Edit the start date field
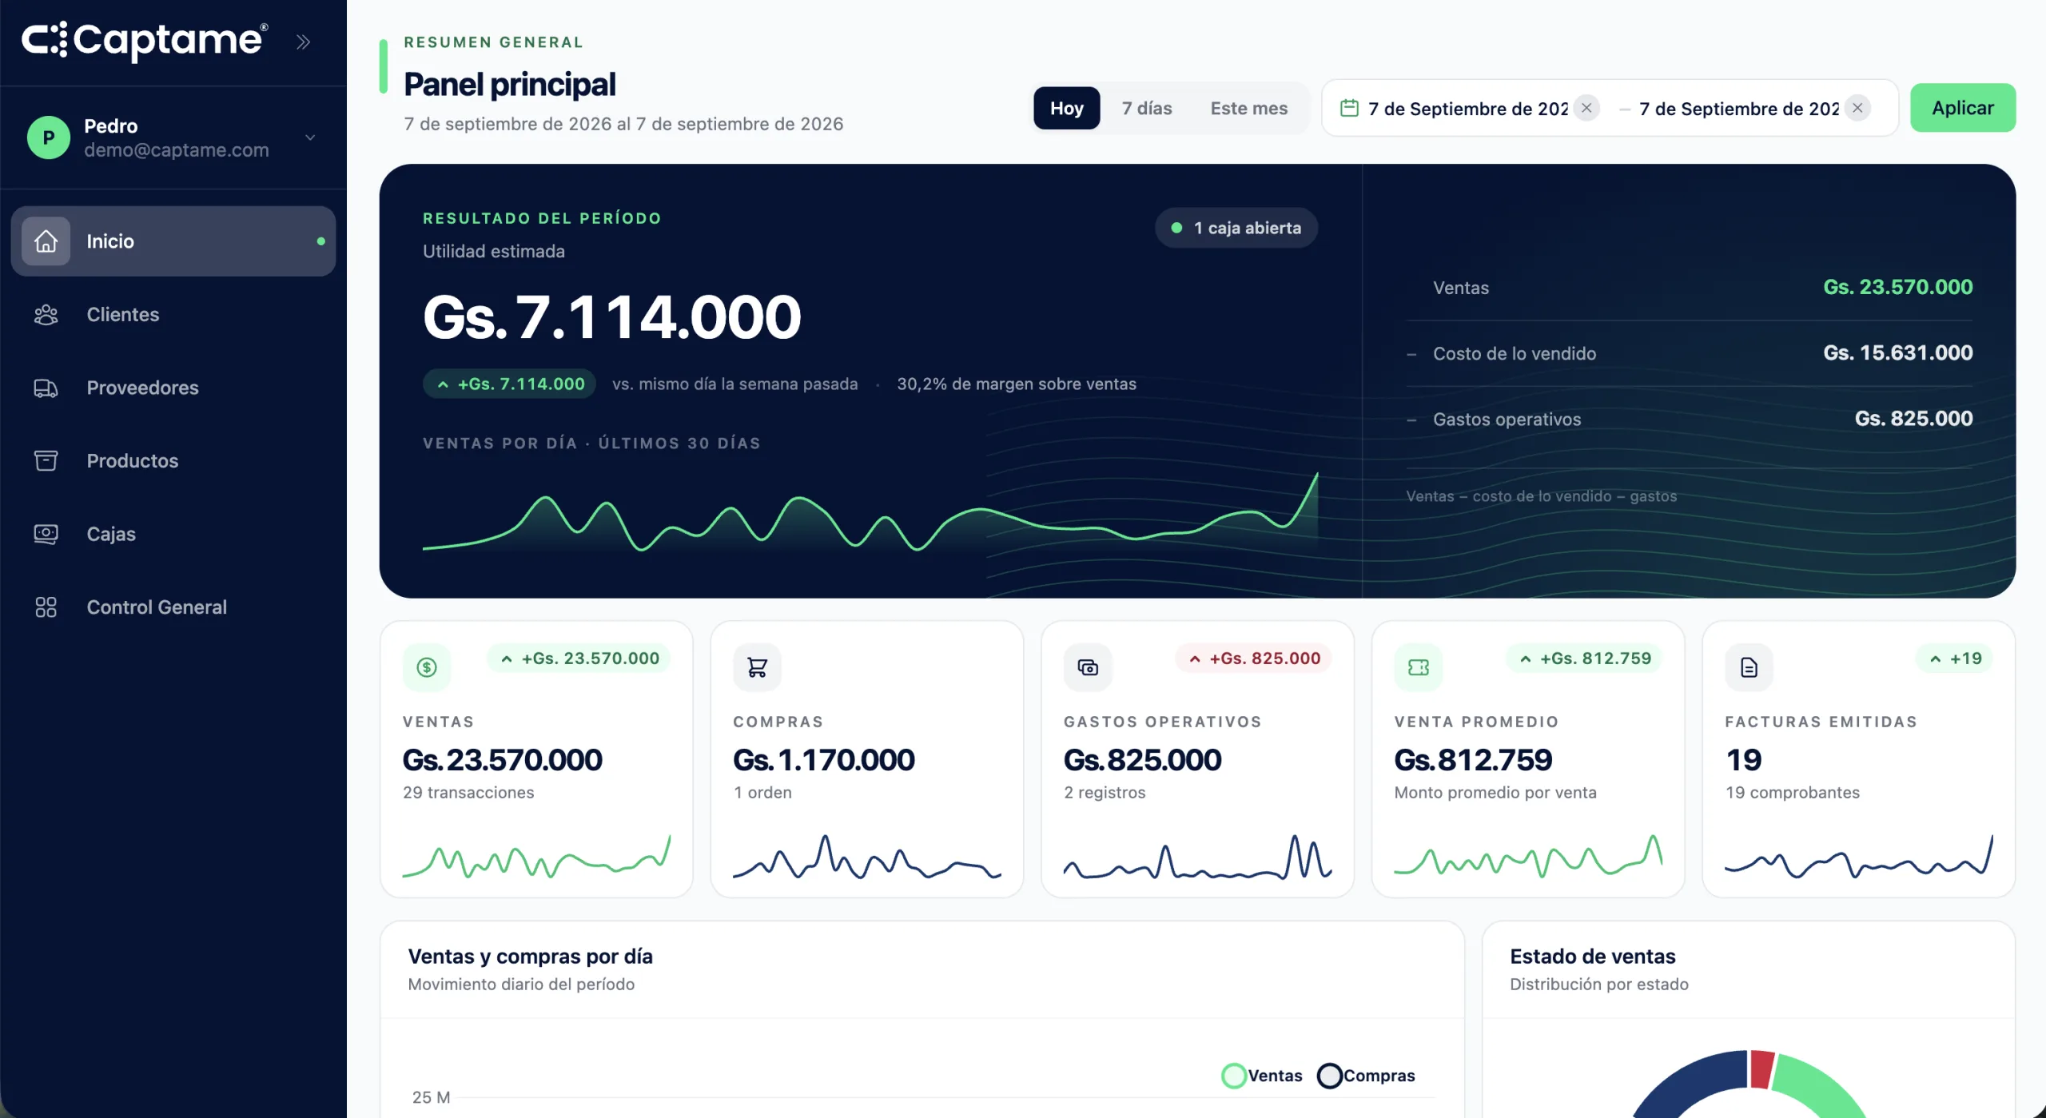This screenshot has height=1118, width=2046. pos(1467,109)
